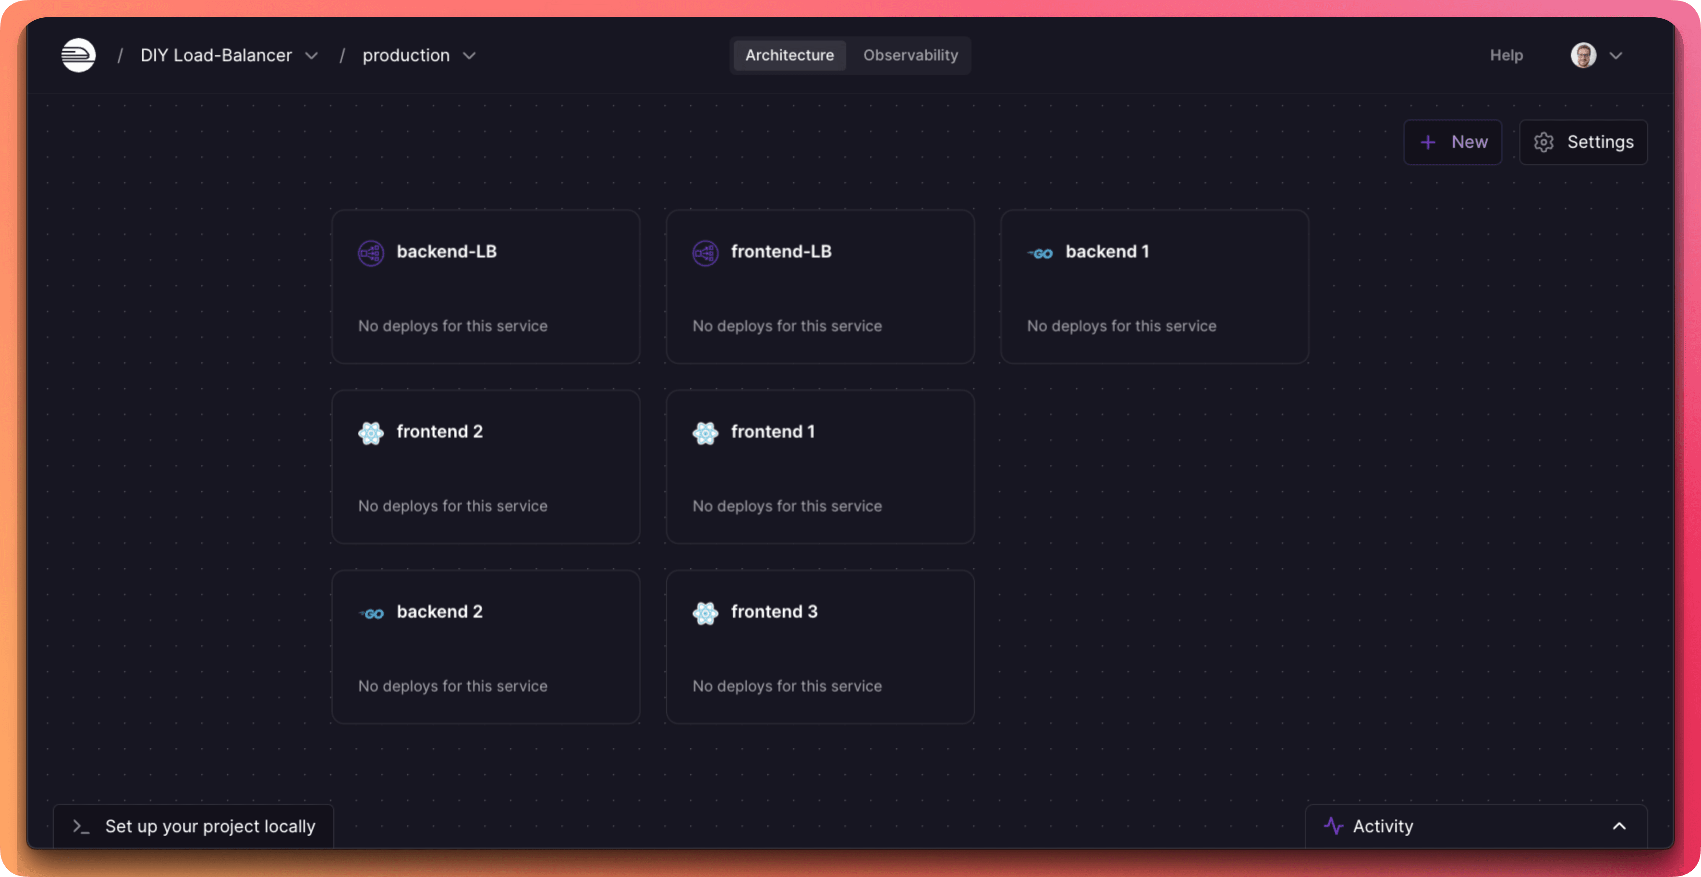Click the user profile avatar
Viewport: 1701px width, 877px height.
click(1583, 56)
